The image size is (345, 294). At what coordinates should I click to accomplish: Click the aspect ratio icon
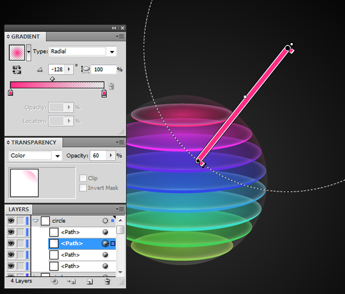pos(85,69)
